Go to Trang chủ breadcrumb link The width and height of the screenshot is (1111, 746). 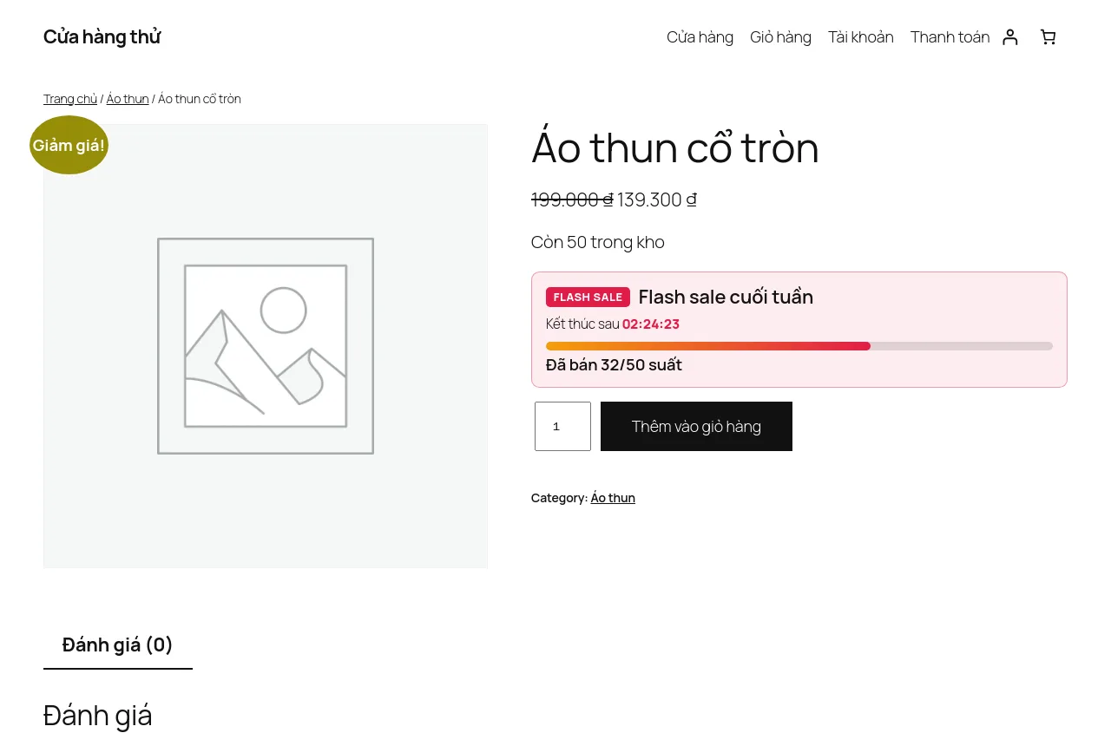point(70,99)
